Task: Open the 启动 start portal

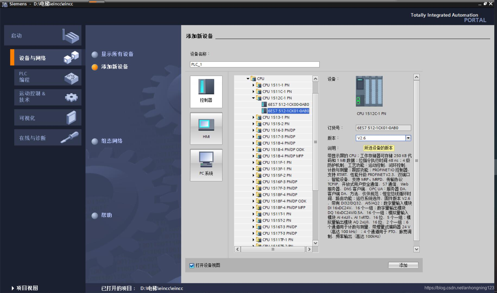Action: [x=43, y=36]
